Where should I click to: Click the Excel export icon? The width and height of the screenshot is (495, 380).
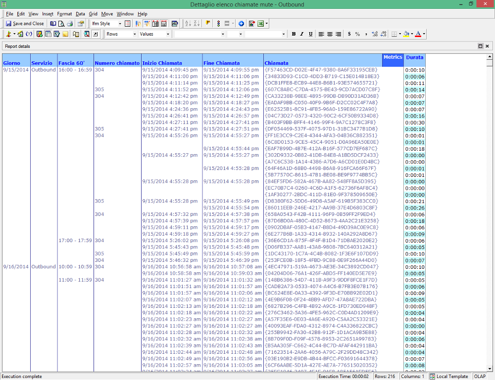pyautogui.click(x=260, y=24)
